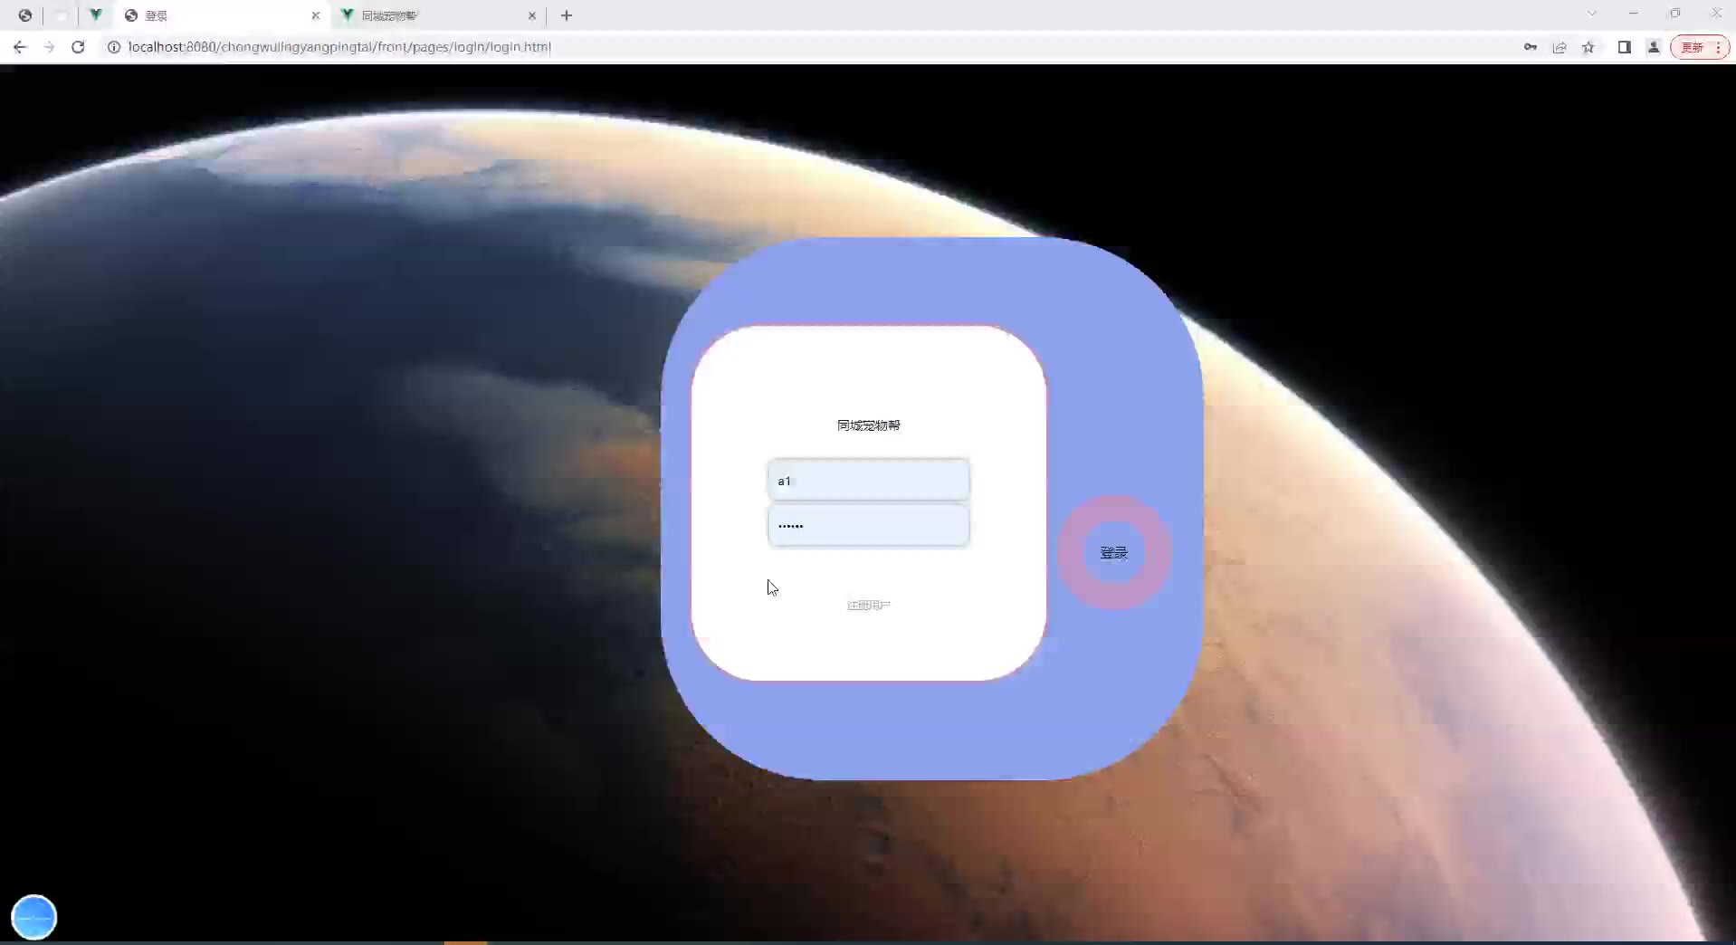Expand the tab search dropdown chevron
Viewport: 1736px width, 945px height.
[x=1592, y=14]
